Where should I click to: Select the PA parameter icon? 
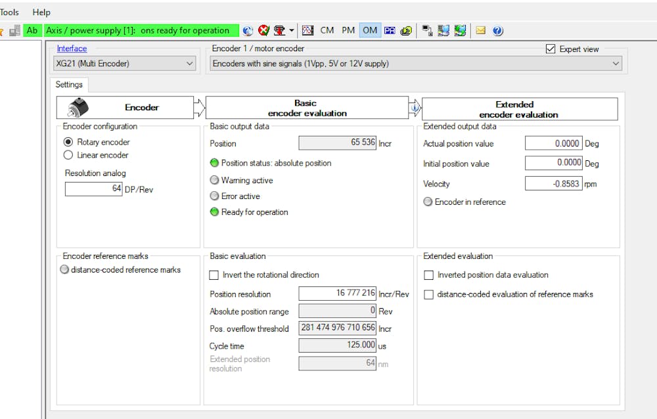[x=388, y=30]
